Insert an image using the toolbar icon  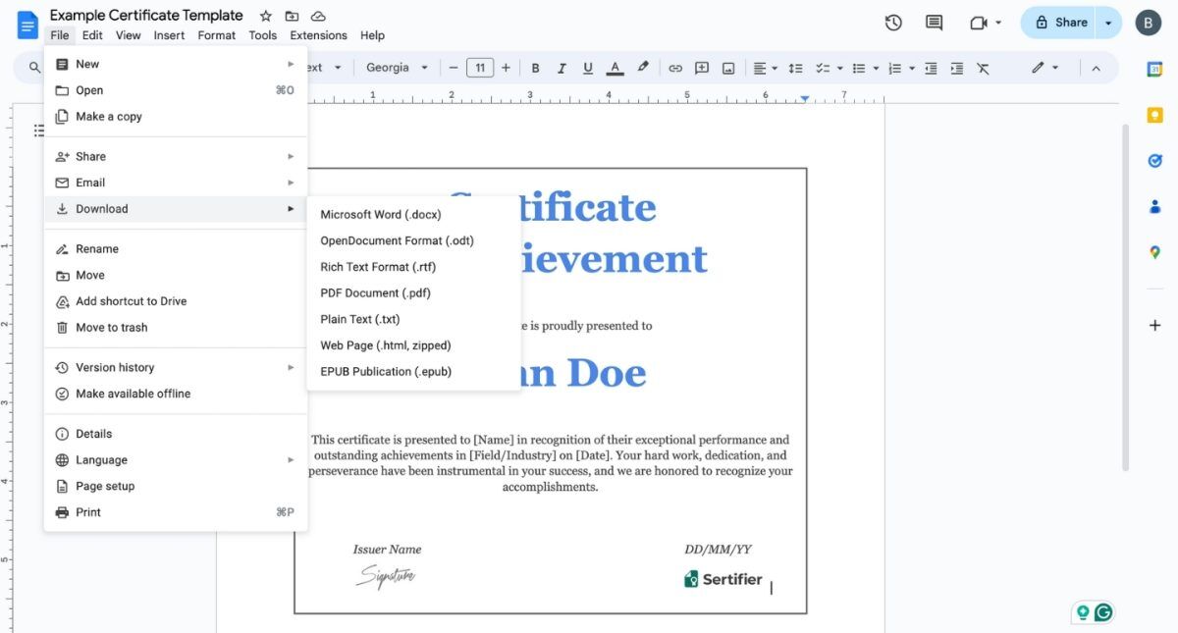[727, 68]
